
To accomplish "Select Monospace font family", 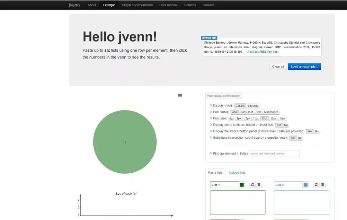I will (271, 112).
